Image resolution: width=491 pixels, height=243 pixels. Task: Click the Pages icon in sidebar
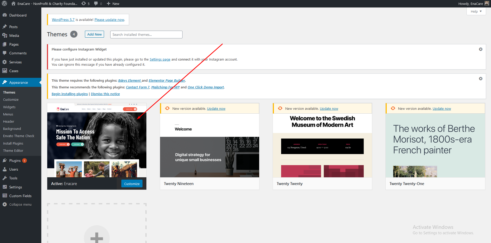5,44
